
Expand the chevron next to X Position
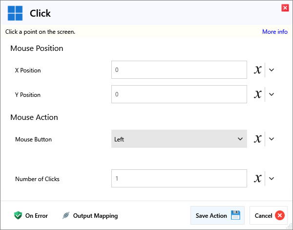point(272,70)
